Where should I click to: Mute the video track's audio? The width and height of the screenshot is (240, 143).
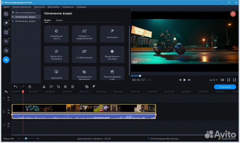9,113
